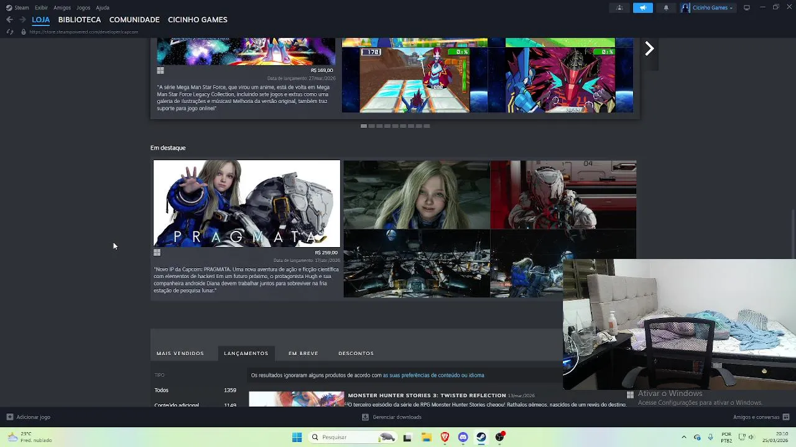The width and height of the screenshot is (796, 447).
Task: Go to the COMUNIDADE tab
Action: [x=134, y=20]
